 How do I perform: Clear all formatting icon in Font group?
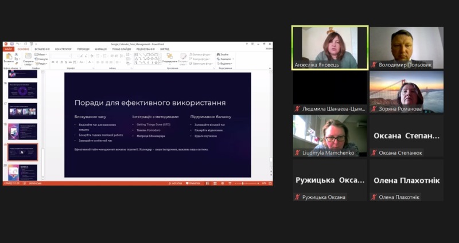pos(92,56)
